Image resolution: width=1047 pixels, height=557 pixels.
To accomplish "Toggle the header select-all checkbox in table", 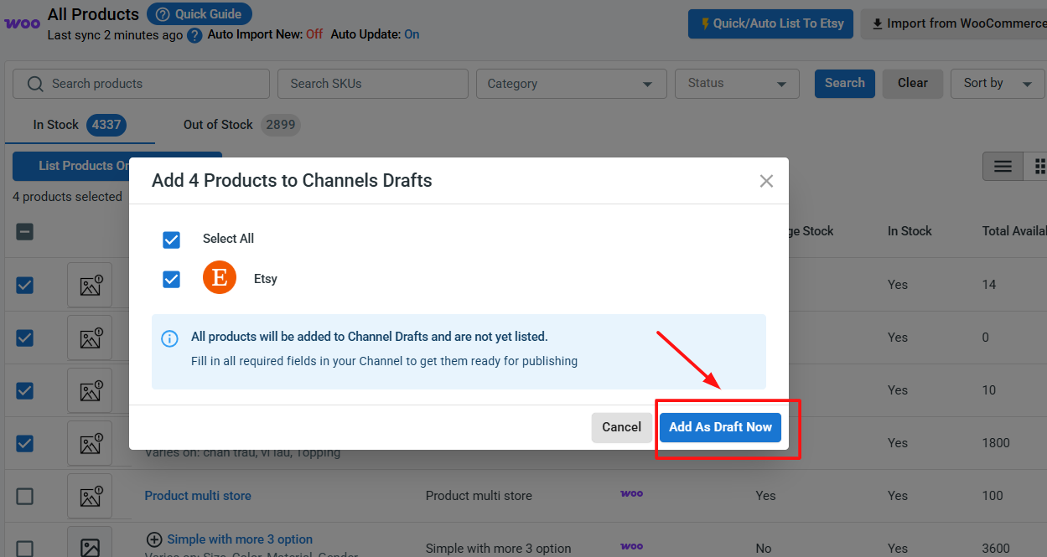I will (x=25, y=231).
